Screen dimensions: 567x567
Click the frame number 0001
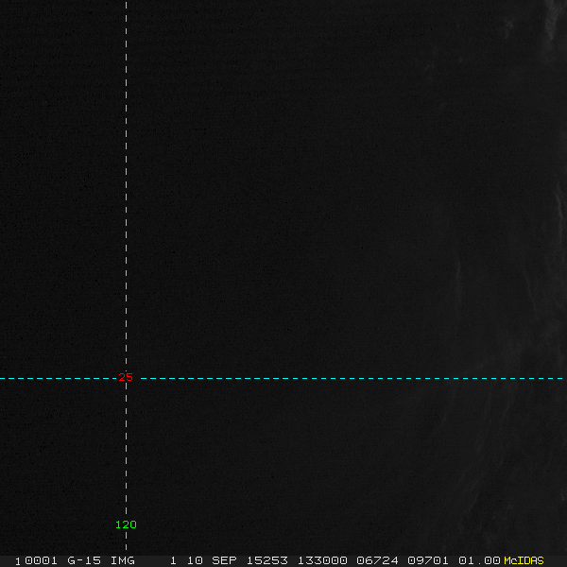41,560
